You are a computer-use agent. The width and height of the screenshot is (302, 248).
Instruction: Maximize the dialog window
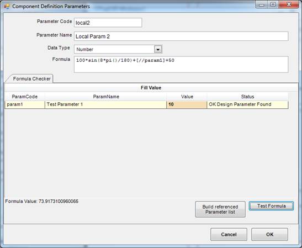(273, 4)
